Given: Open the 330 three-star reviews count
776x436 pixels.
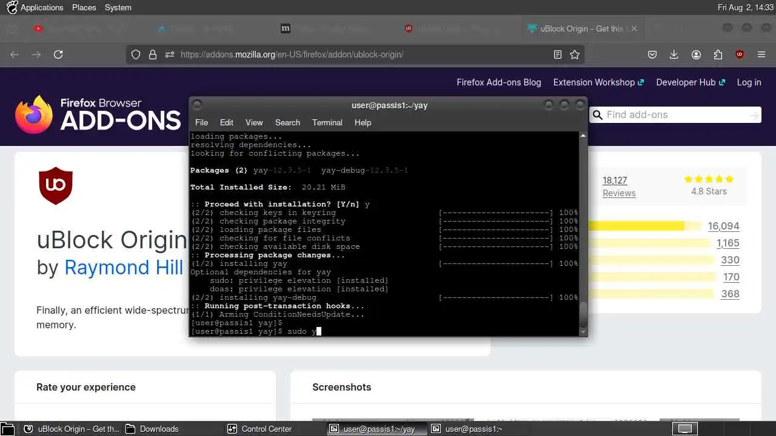Looking at the screenshot, I should pyautogui.click(x=730, y=260).
